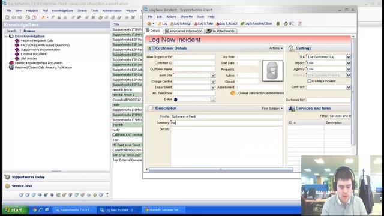The image size is (384, 216).
Task: Click the Supportworks Today panel icon
Action: click(7, 177)
